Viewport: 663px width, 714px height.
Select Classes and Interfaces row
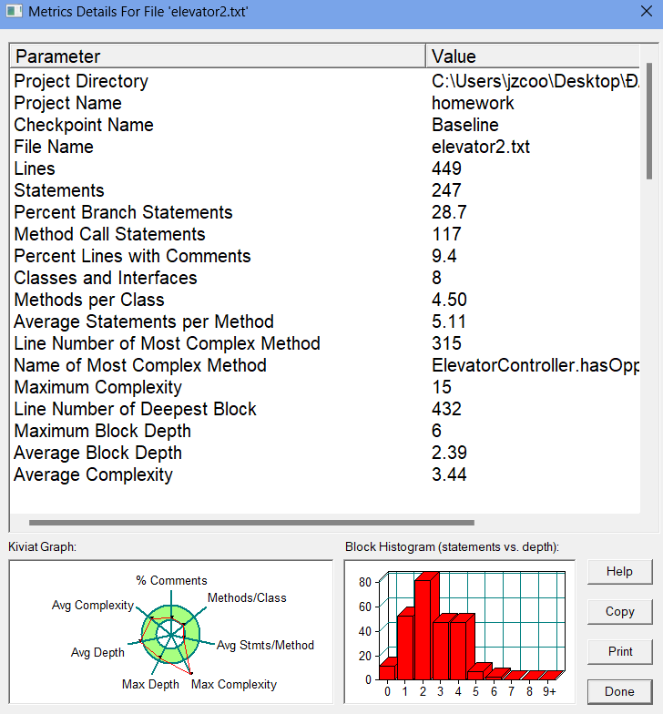click(325, 278)
